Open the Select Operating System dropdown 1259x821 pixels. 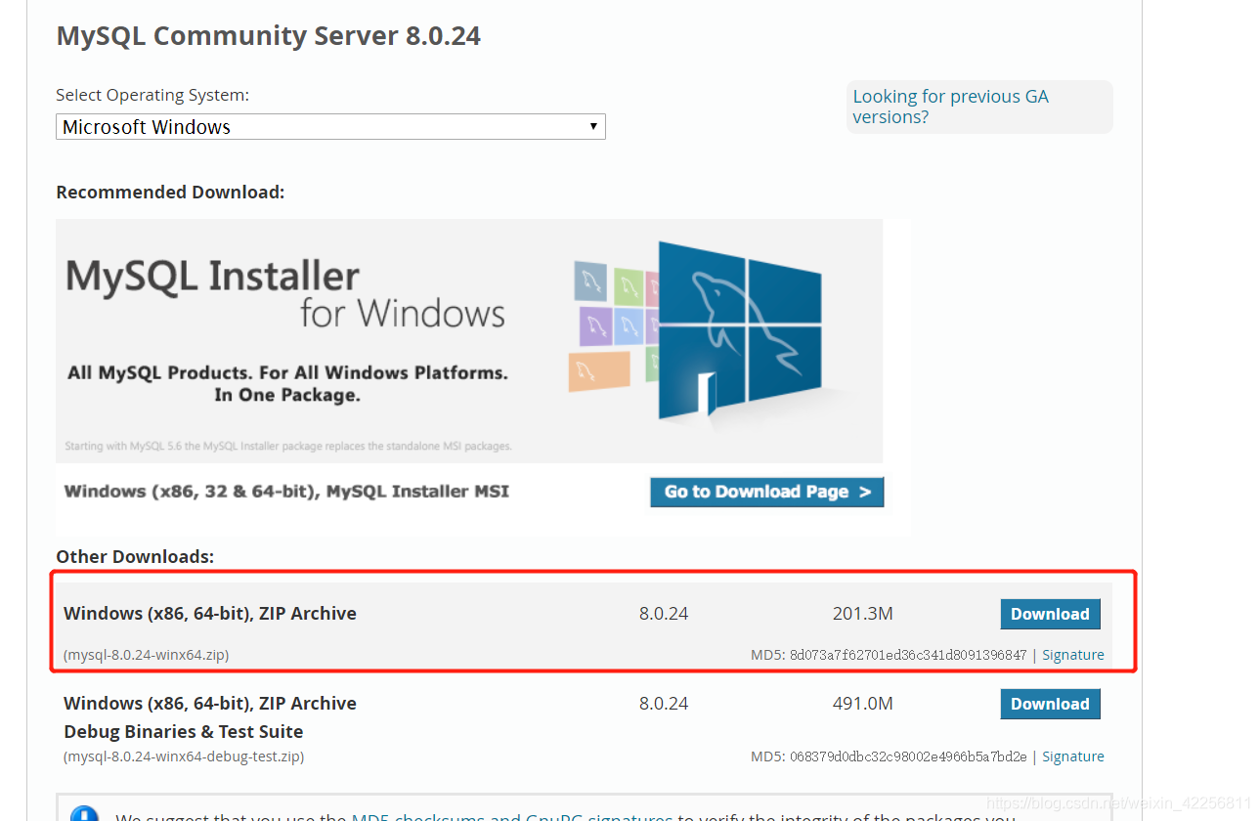pyautogui.click(x=330, y=127)
